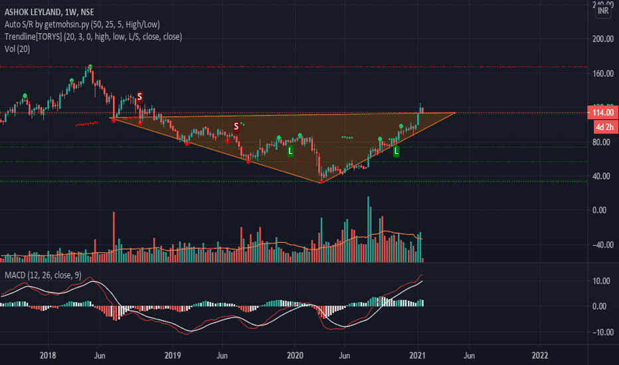Click the 200.00 price axis label
This screenshot has height=365, width=619.
(x=603, y=38)
